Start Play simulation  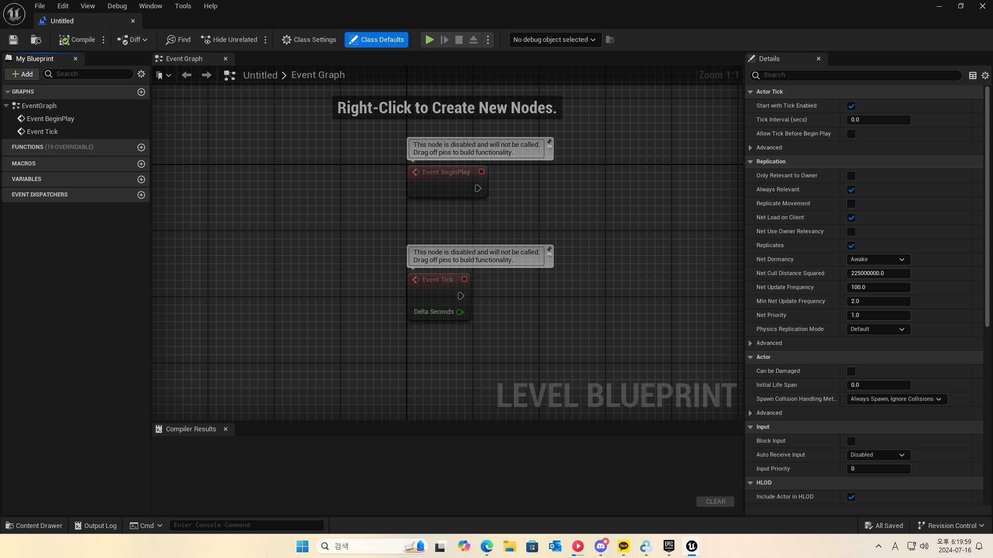[x=429, y=40]
